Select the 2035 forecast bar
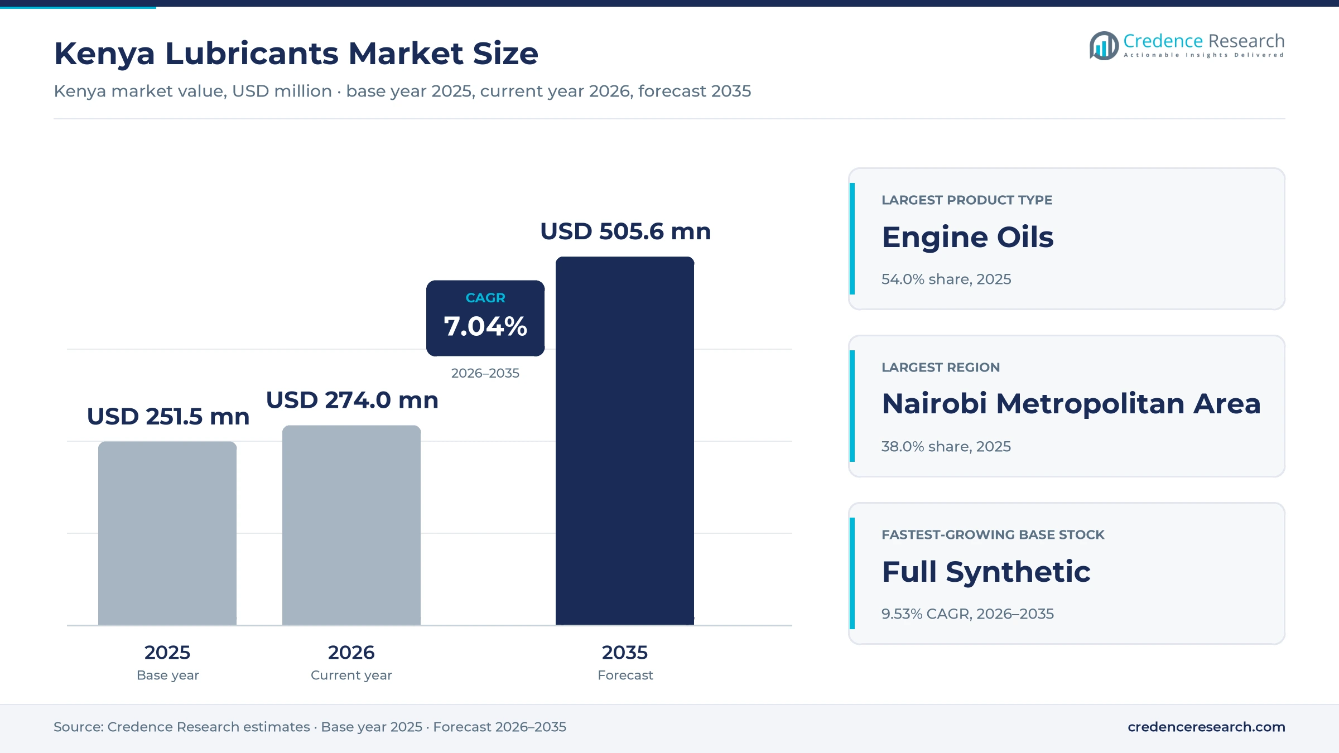 click(625, 441)
